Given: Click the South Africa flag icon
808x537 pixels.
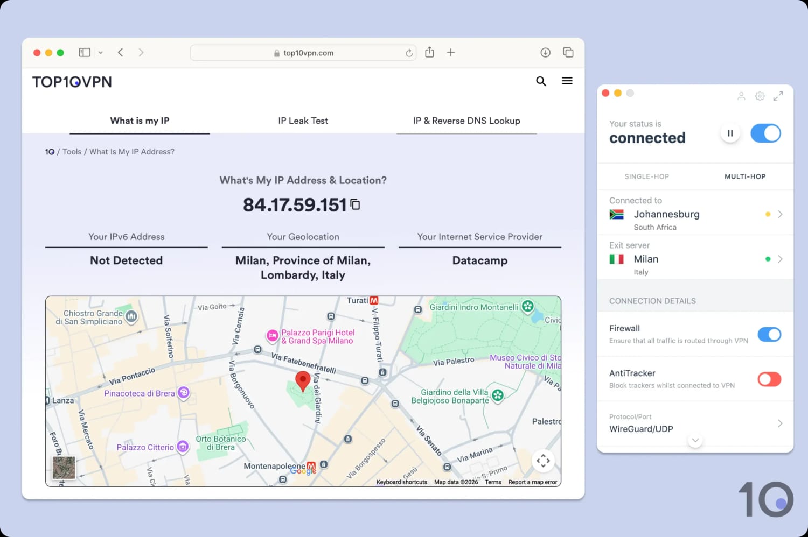Looking at the screenshot, I should [x=616, y=214].
